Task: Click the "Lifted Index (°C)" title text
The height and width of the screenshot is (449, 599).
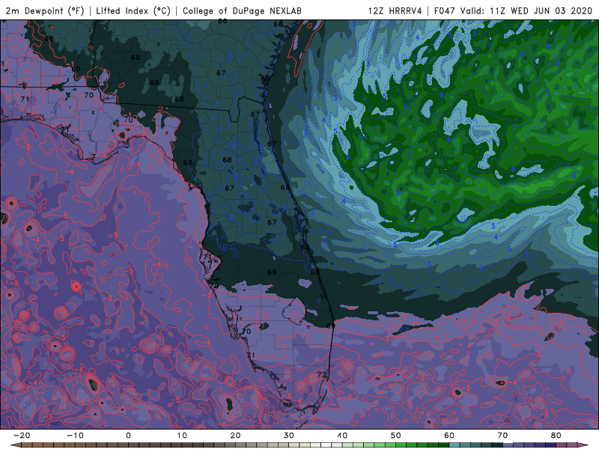Action: (133, 11)
